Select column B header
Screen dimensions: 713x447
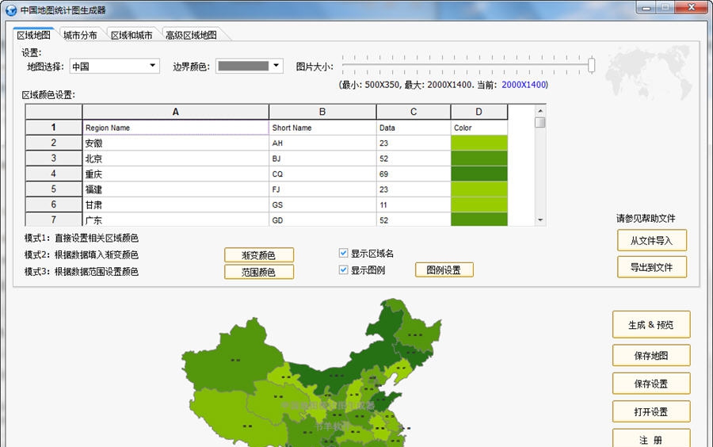click(x=322, y=112)
